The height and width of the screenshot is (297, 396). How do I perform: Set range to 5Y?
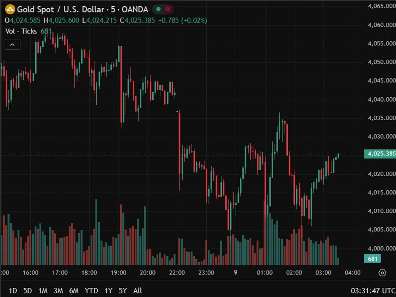click(123, 290)
